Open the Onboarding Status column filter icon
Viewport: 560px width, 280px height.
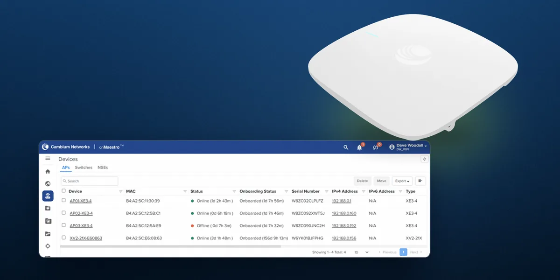[287, 191]
